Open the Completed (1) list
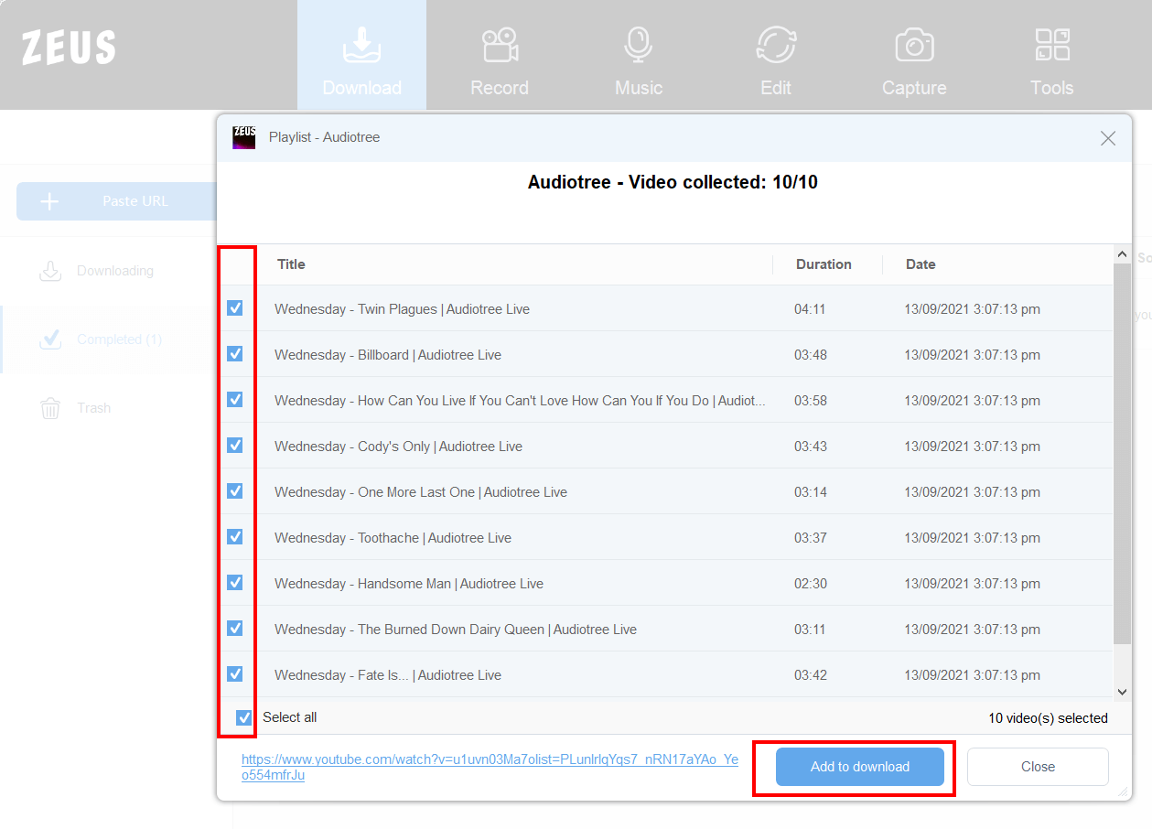 [119, 339]
